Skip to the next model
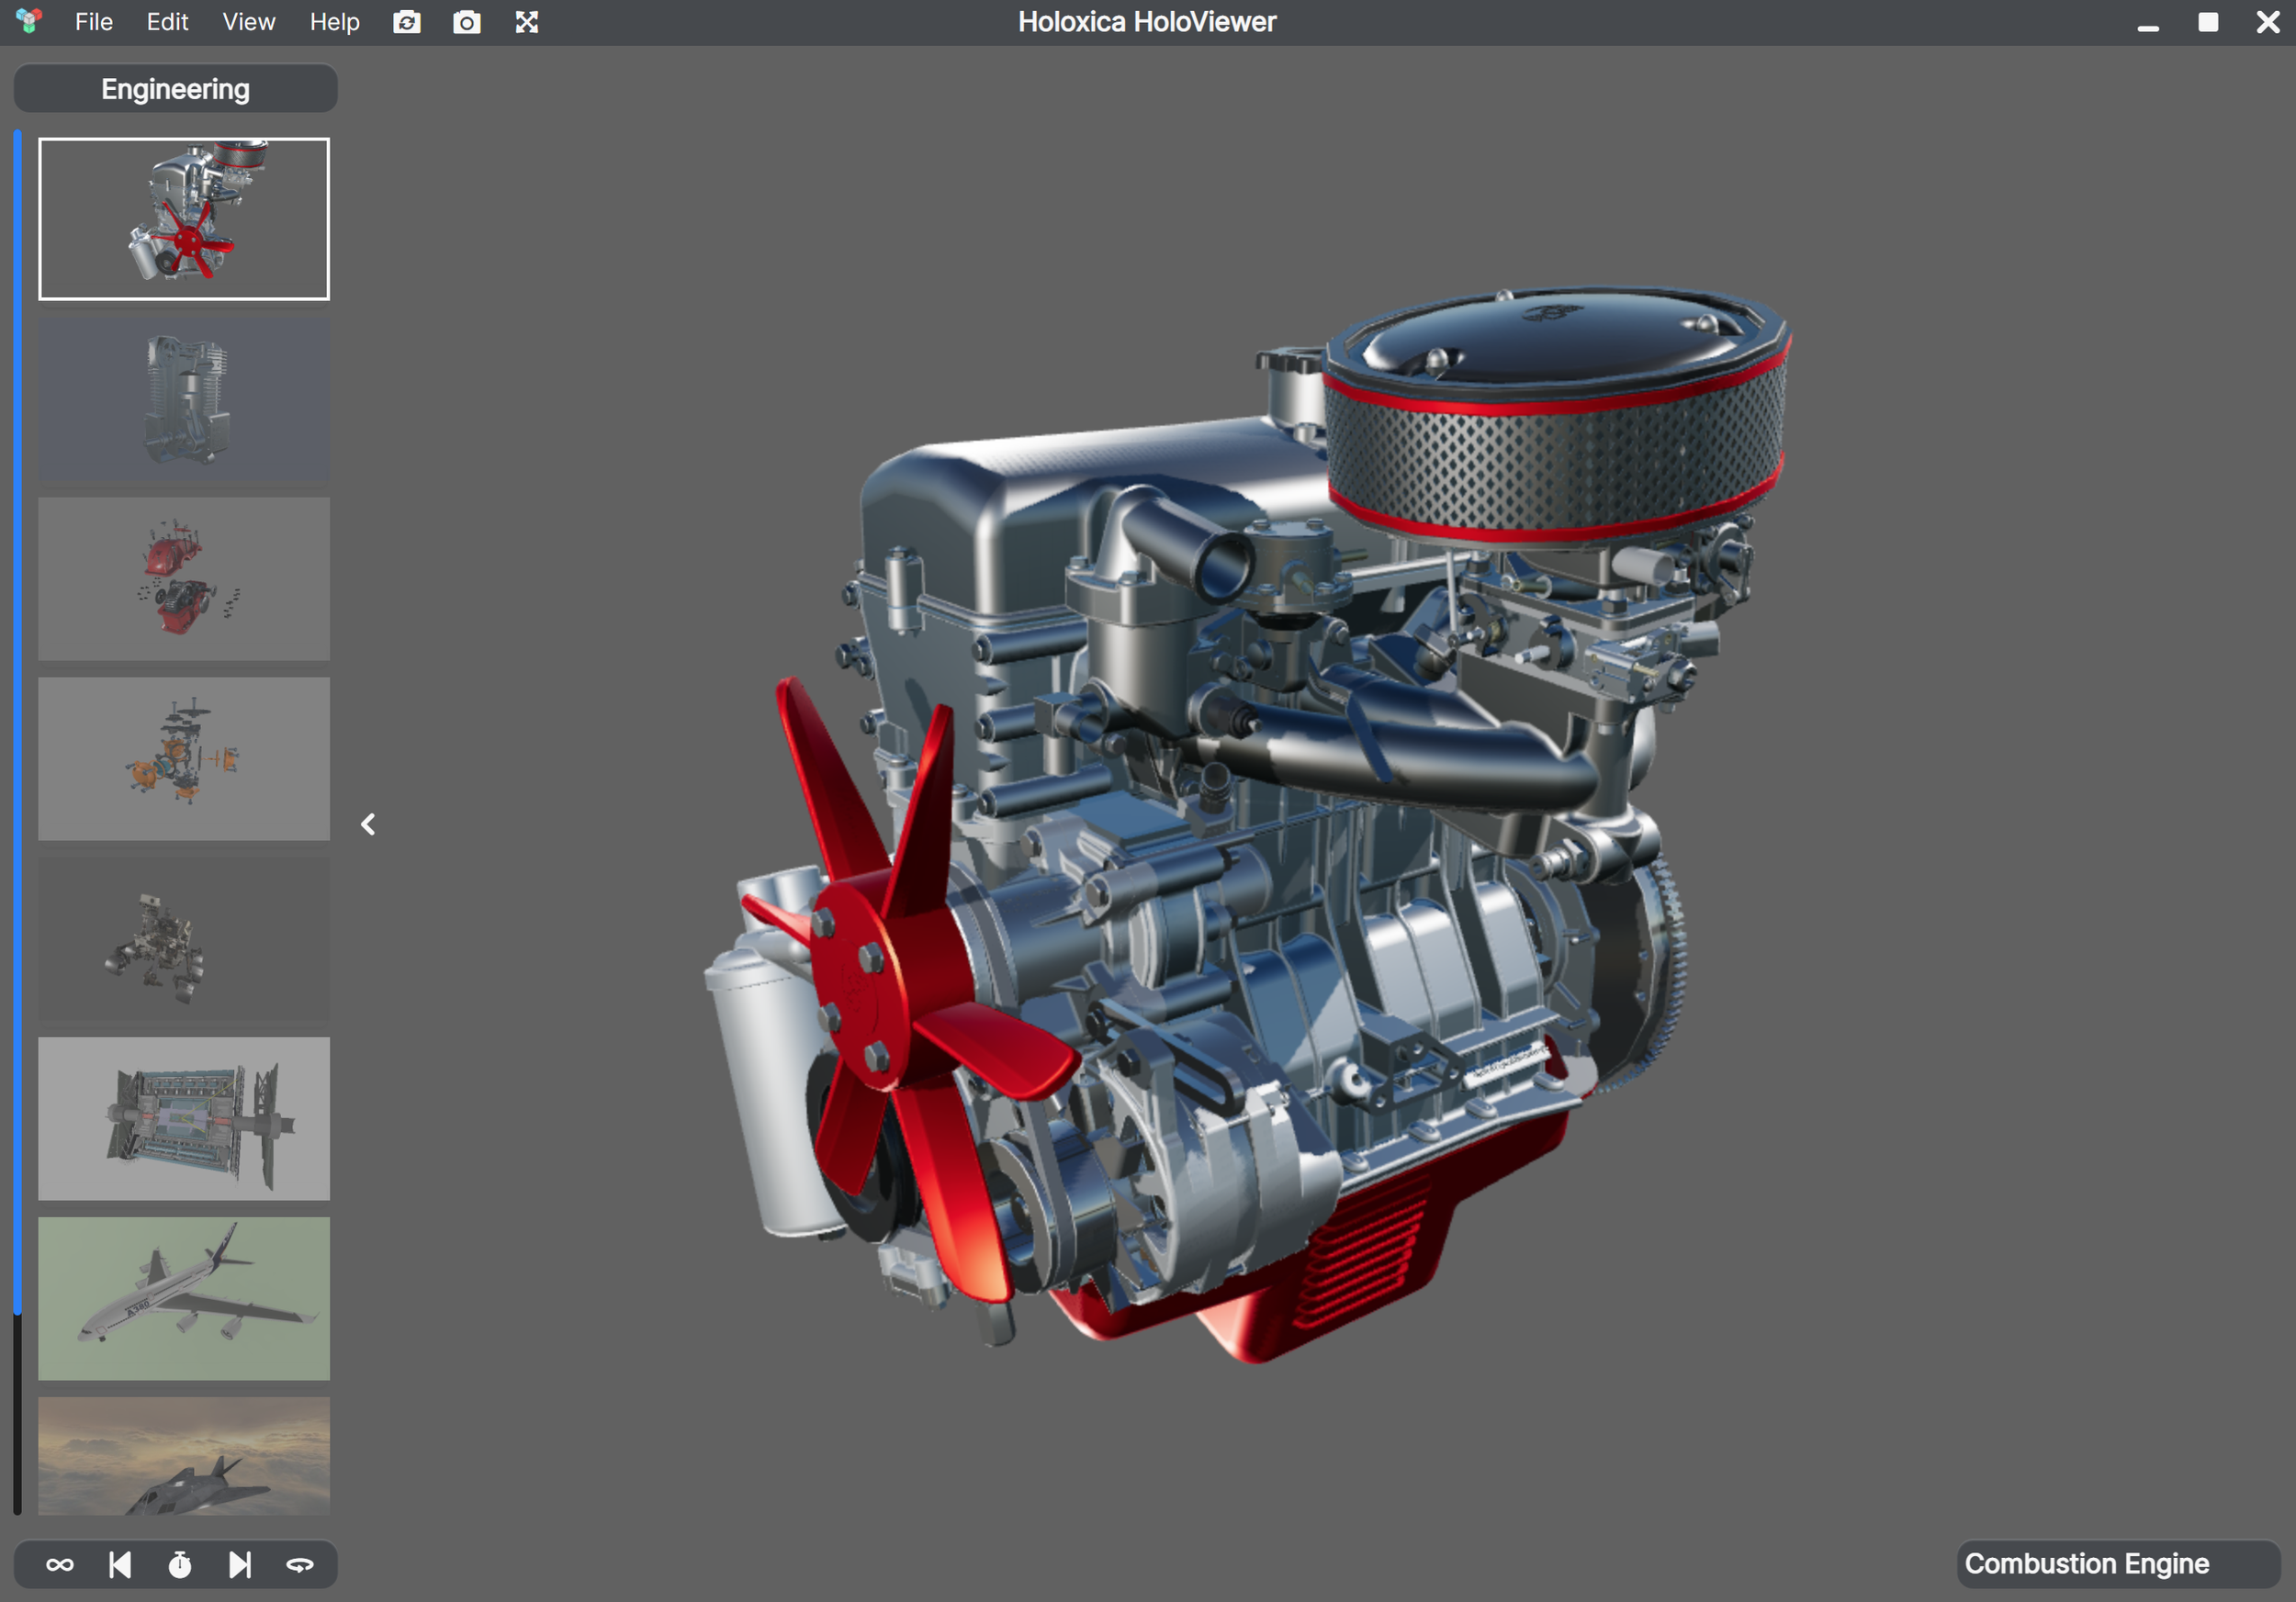This screenshot has height=1602, width=2296. pyautogui.click(x=240, y=1565)
